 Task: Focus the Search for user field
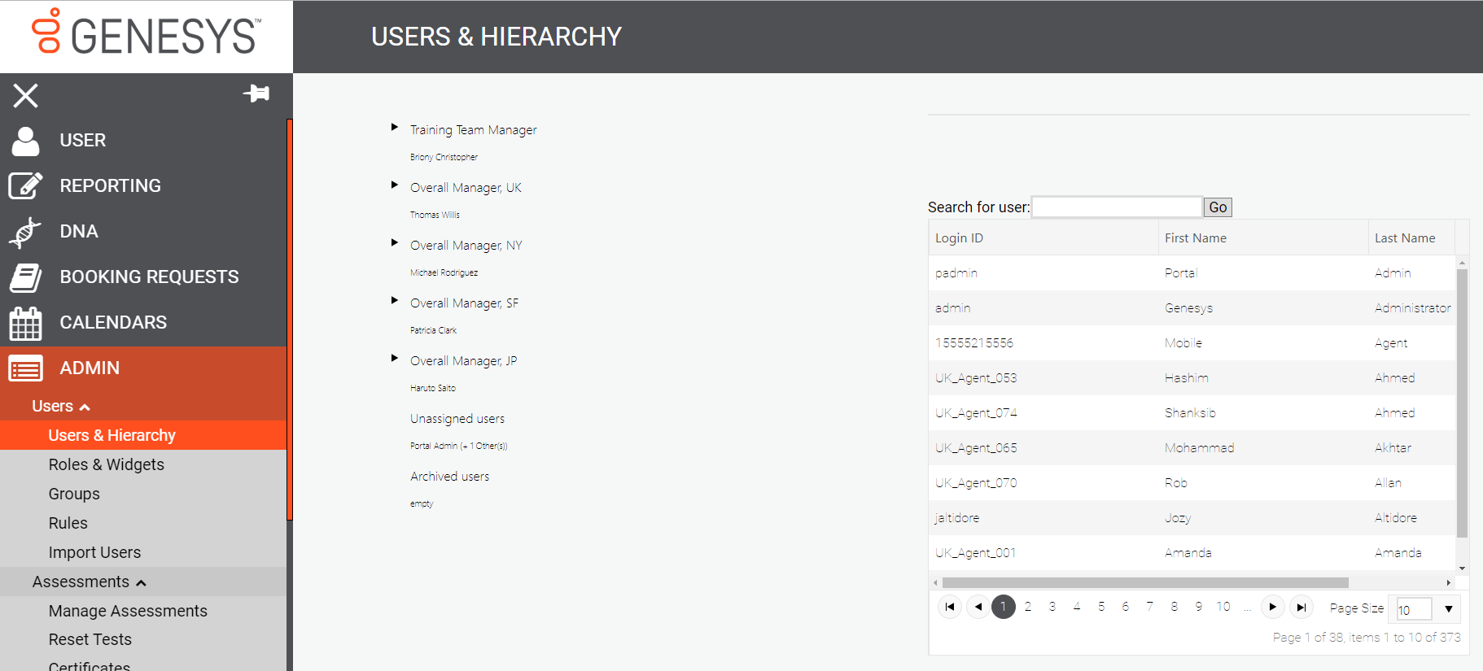[x=1117, y=207]
